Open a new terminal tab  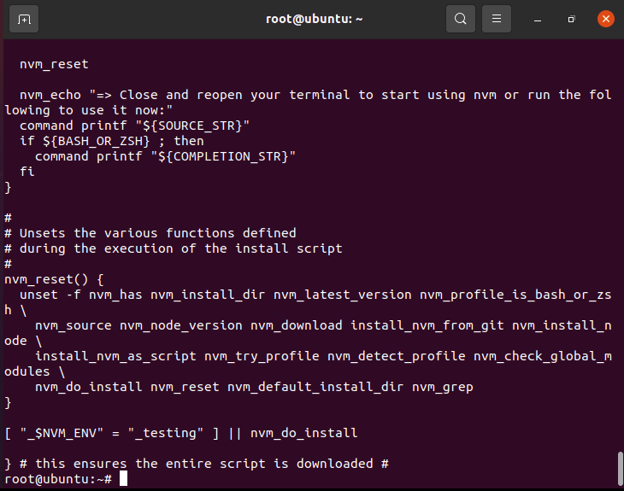[x=24, y=19]
